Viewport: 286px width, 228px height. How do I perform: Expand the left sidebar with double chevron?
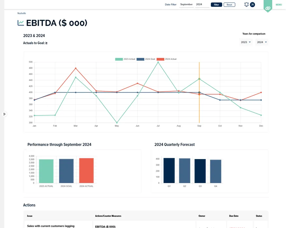tap(4, 114)
